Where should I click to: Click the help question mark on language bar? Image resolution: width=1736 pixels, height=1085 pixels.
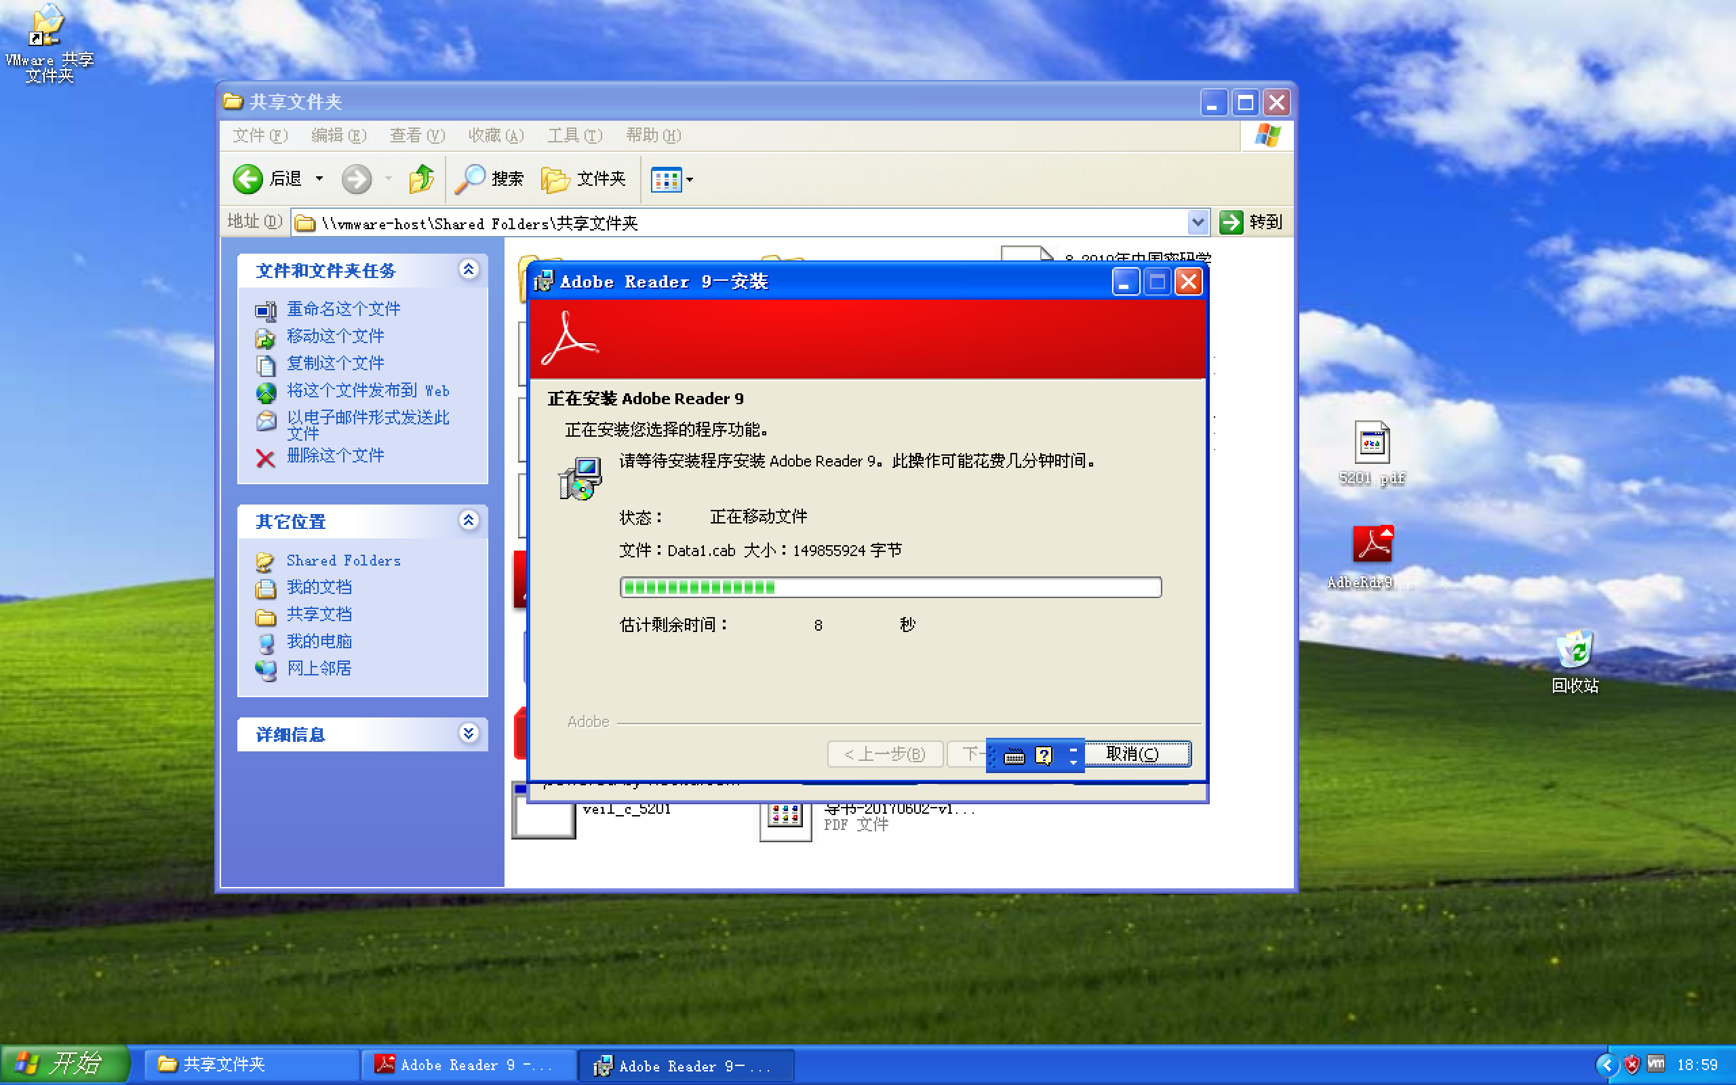1044,756
